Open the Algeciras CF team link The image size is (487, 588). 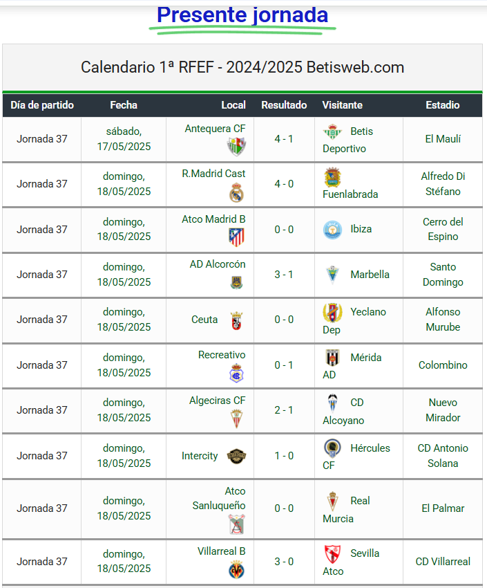tap(217, 401)
